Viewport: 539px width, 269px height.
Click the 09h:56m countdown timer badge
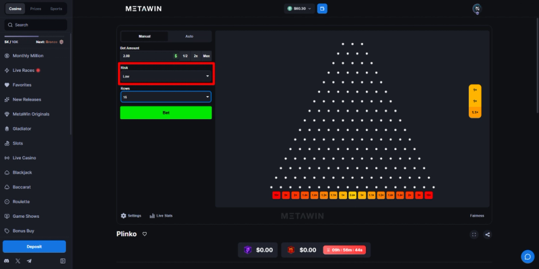tap(344, 250)
